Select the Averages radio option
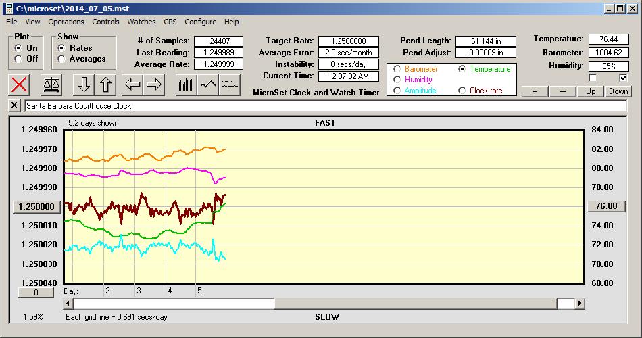642x338 pixels. point(61,59)
